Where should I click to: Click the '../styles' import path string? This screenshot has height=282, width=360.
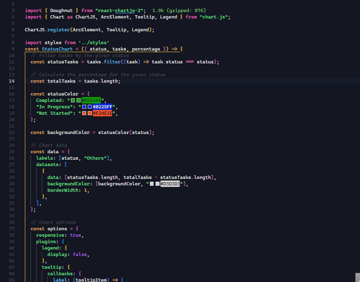(x=94, y=43)
